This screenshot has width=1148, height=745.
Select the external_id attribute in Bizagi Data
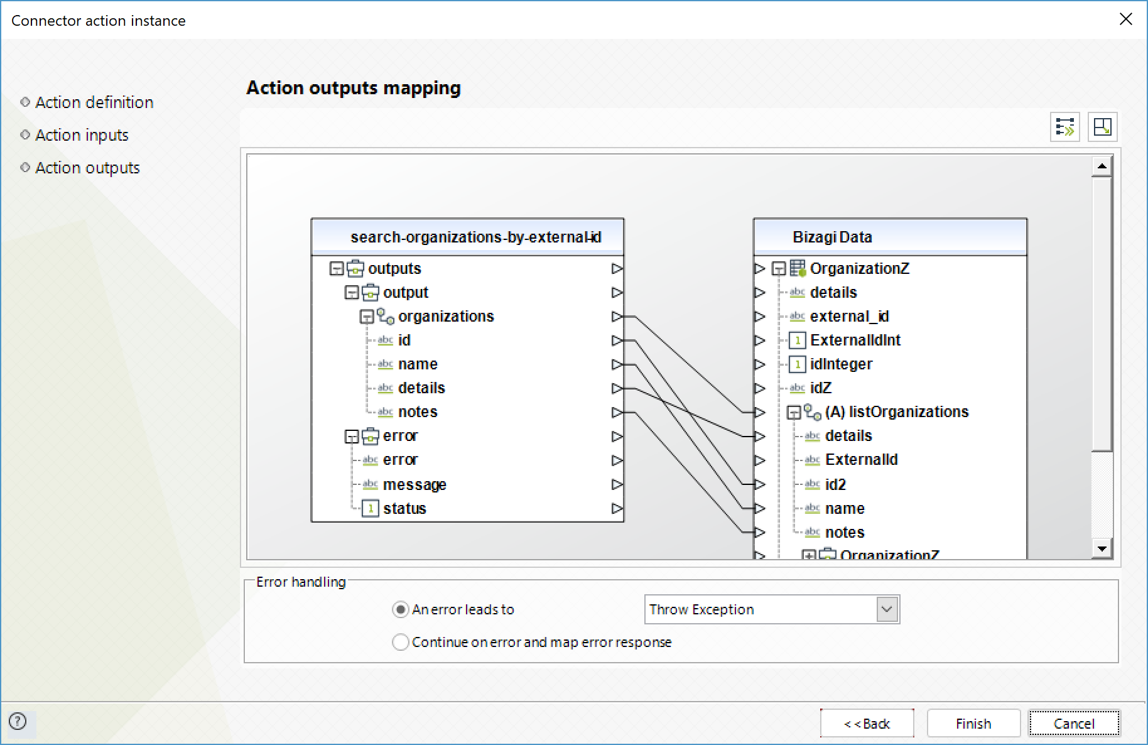pos(849,317)
